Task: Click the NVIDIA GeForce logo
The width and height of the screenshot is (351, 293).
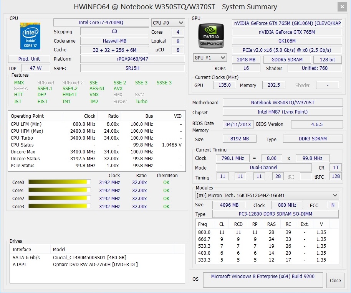Action: 211,36
